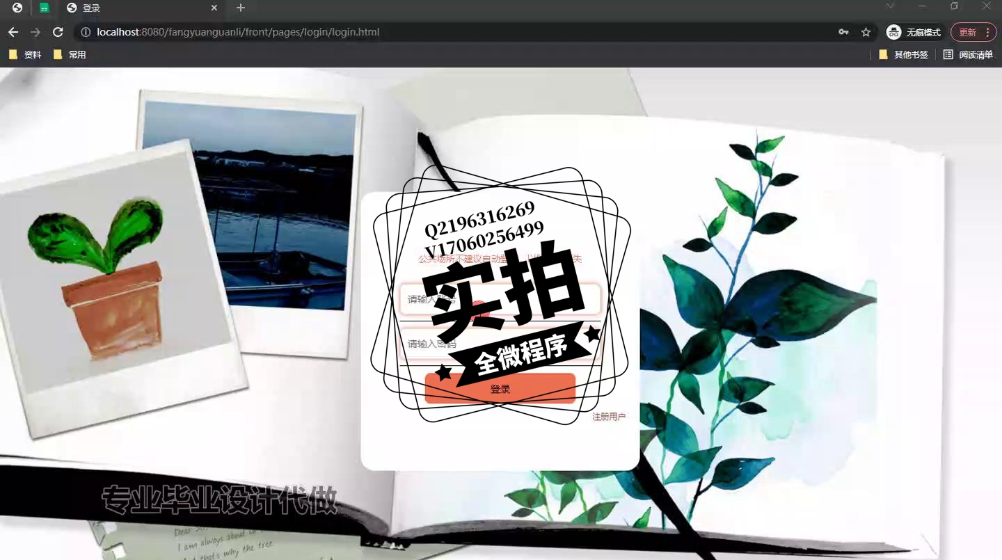
Task: View site information icon in address bar
Action: pos(86,32)
